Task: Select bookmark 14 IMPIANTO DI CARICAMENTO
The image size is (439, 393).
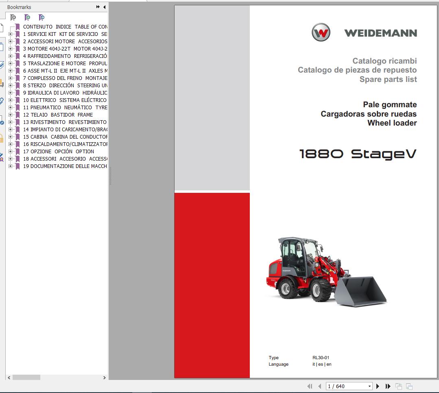Action: click(x=65, y=129)
